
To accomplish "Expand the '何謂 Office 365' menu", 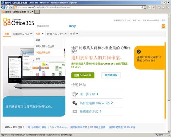I will click(x=22, y=34).
